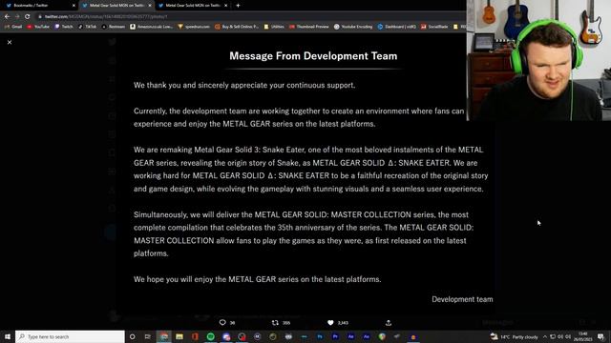Open the Restream bookmark
Image resolution: width=611 pixels, height=343 pixels.
pos(114,27)
